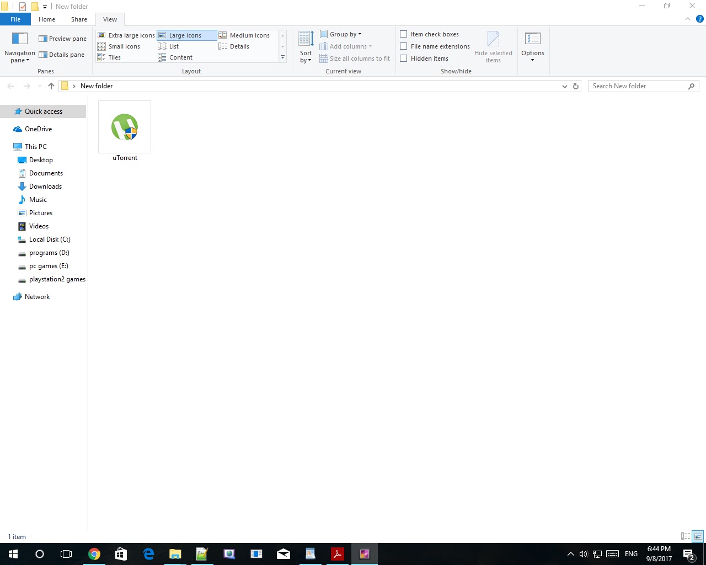The height and width of the screenshot is (565, 706).
Task: Open Adobe Acrobat Reader from taskbar
Action: click(x=338, y=554)
